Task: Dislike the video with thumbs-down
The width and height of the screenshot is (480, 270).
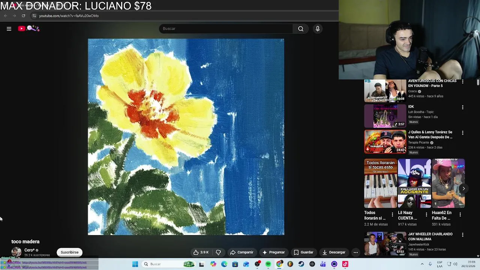Action: coord(218,252)
